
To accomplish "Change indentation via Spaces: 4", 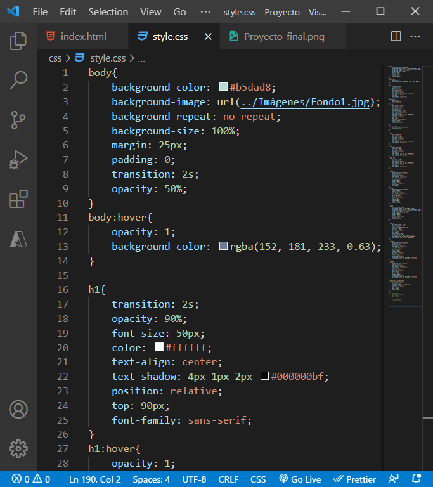I will point(152,479).
